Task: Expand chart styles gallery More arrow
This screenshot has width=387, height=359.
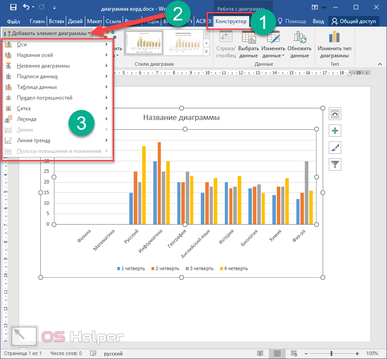Action: coord(206,52)
